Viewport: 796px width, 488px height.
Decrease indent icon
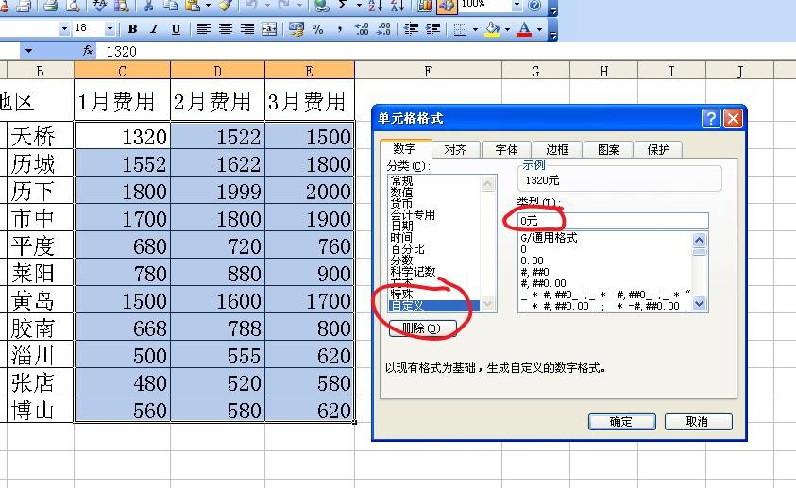(410, 29)
